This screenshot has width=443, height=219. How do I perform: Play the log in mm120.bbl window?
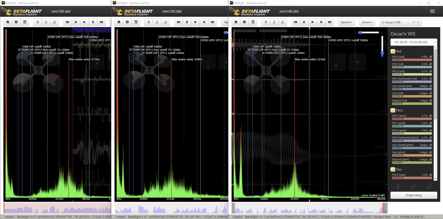point(196,22)
